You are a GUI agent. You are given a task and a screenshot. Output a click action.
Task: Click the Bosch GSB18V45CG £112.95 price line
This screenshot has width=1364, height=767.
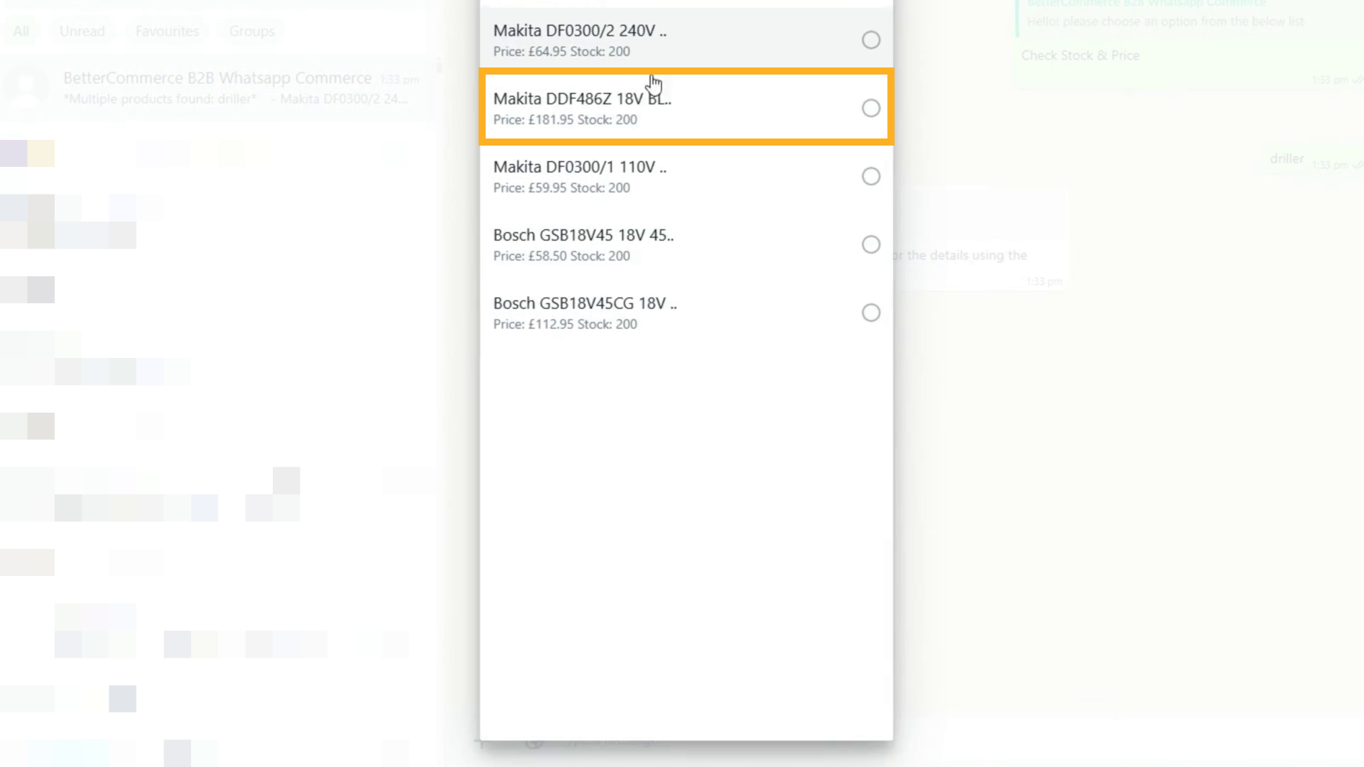(x=565, y=325)
